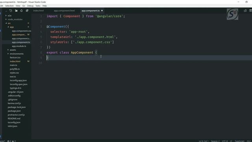Expand the assets folder

pos(13,50)
